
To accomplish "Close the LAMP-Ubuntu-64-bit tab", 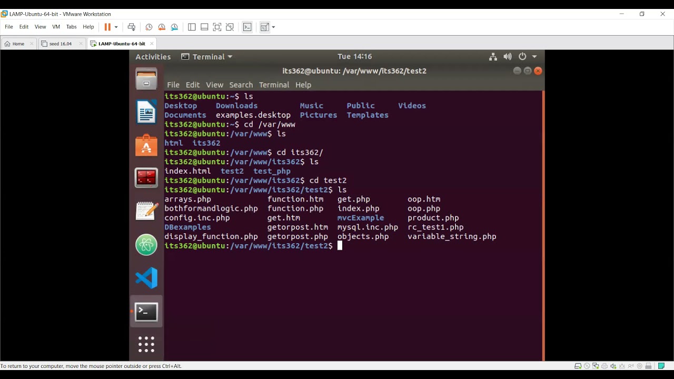I will point(152,44).
